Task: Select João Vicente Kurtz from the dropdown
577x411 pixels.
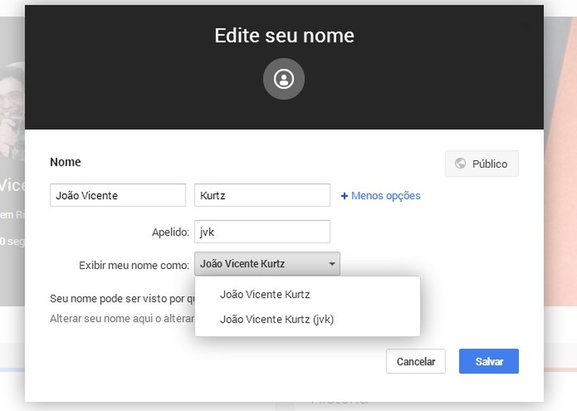Action: (265, 294)
